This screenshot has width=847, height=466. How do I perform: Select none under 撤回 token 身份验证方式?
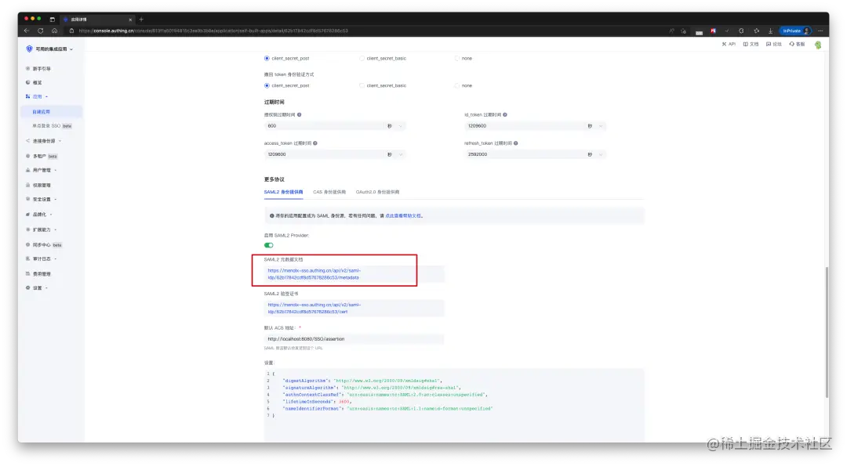(x=457, y=85)
